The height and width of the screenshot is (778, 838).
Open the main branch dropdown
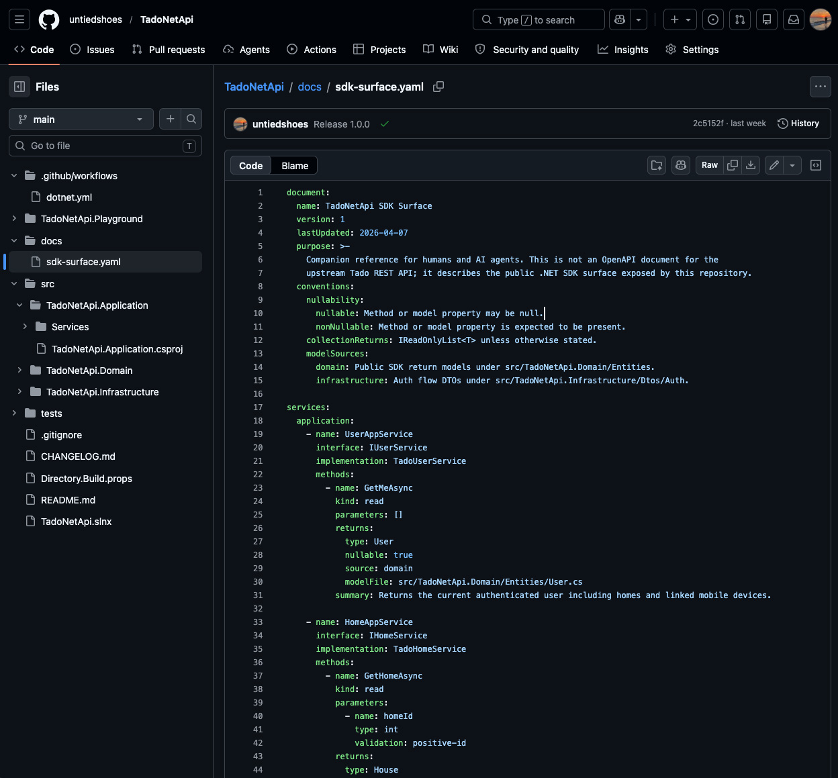click(x=81, y=119)
